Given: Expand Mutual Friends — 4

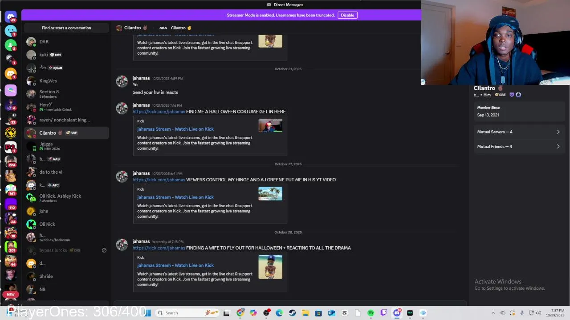Looking at the screenshot, I should pos(519,147).
